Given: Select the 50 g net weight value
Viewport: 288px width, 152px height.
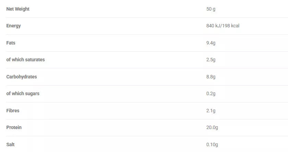Looking at the screenshot, I should (211, 9).
